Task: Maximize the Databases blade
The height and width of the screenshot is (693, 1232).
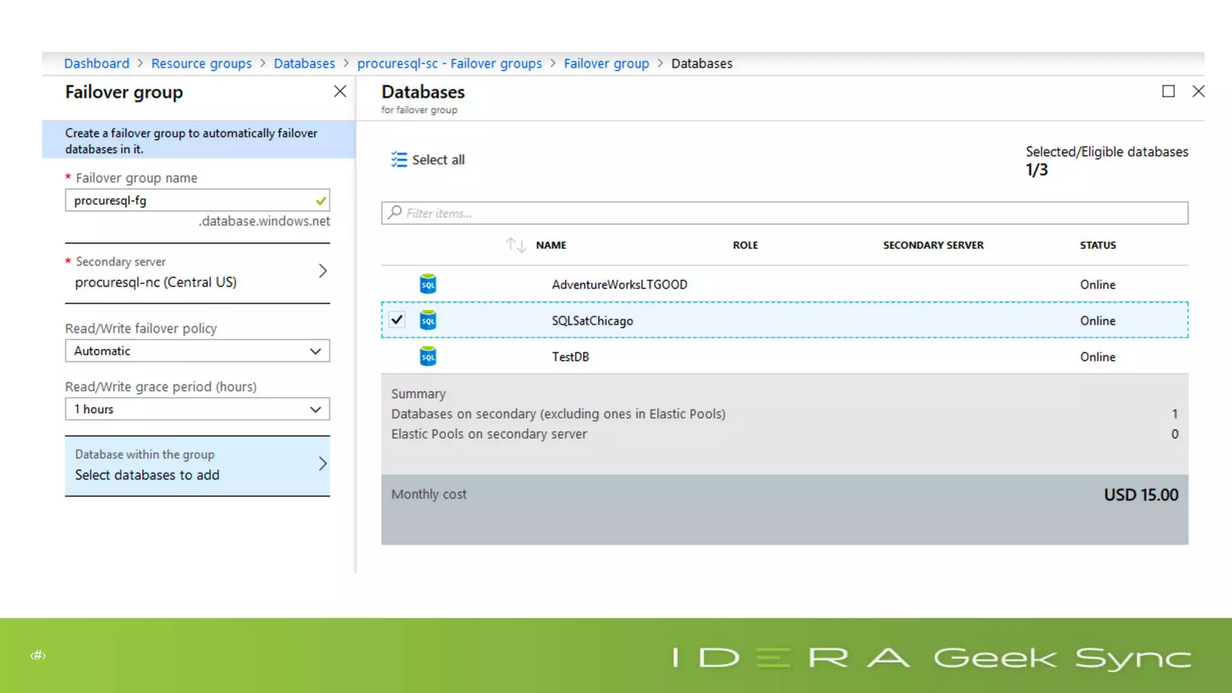Action: [1168, 91]
